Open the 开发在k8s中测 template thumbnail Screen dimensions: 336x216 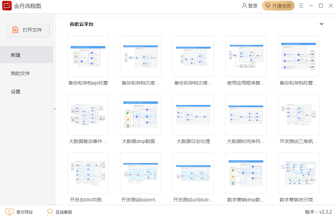(x=88, y=173)
